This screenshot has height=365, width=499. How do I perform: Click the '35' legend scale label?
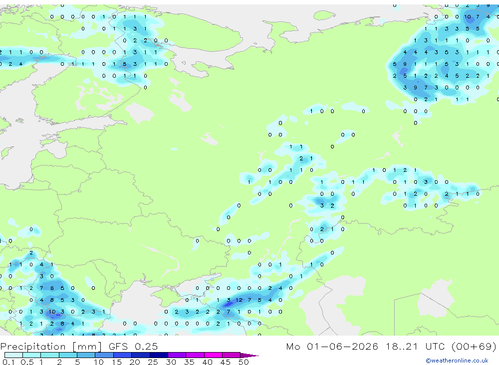click(x=189, y=362)
